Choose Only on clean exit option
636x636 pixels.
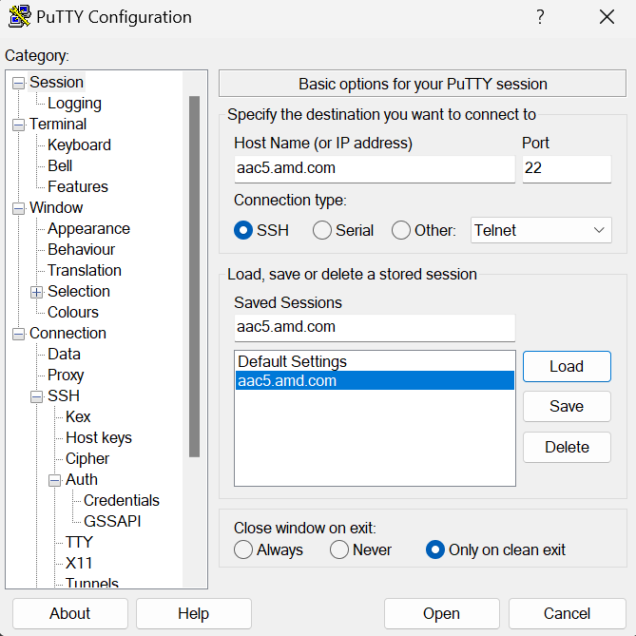tap(435, 550)
